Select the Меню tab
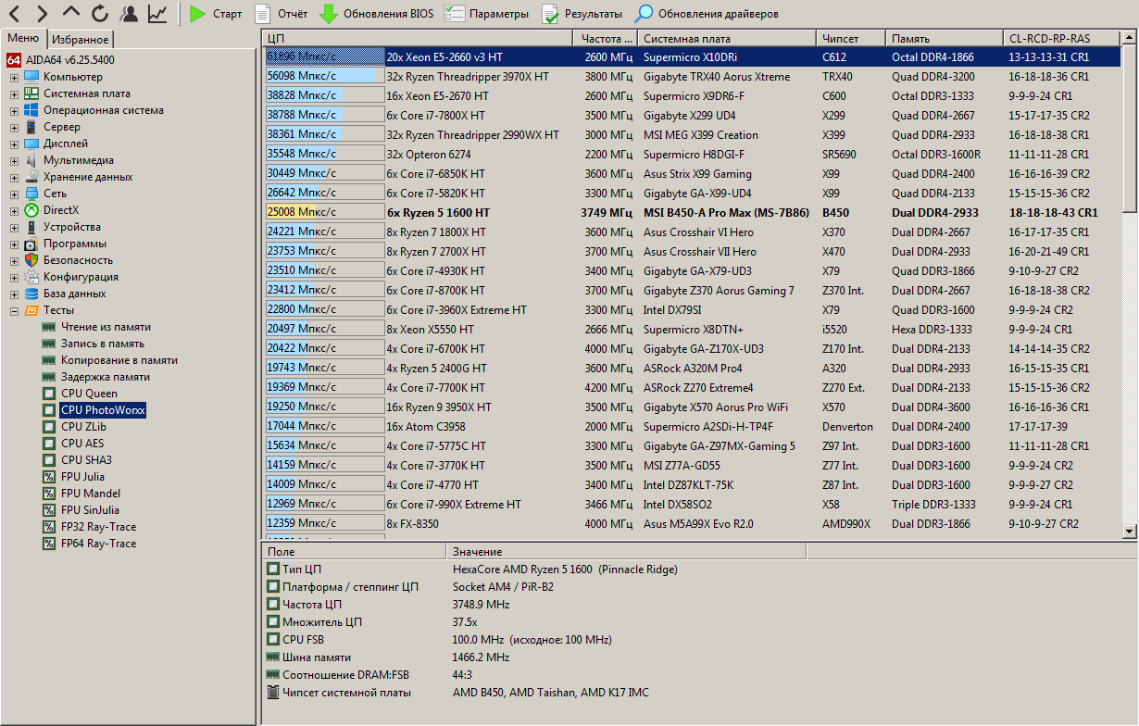Image resolution: width=1139 pixels, height=726 pixels. pyautogui.click(x=24, y=38)
